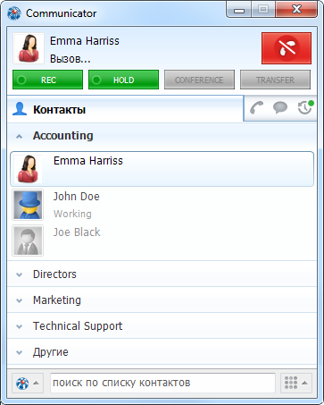
Task: Open the dial pad menu
Action: coord(296,383)
